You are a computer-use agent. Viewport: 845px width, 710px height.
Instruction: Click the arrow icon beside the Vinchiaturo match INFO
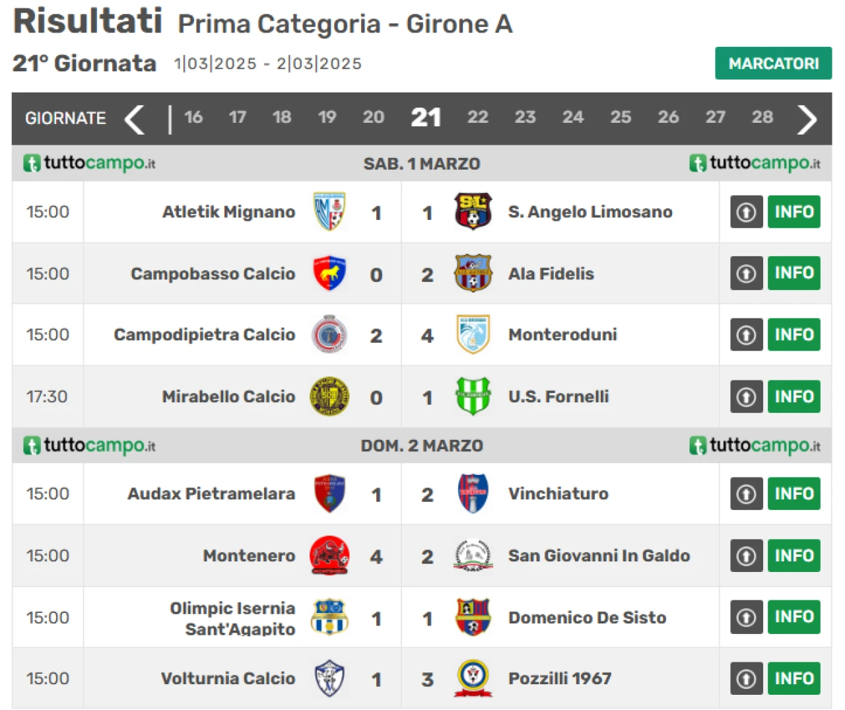pyautogui.click(x=747, y=493)
